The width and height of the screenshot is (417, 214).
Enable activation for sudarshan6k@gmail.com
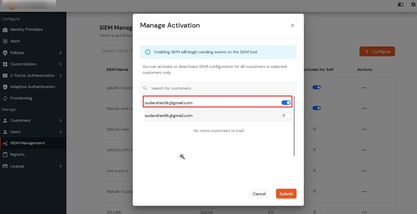(286, 115)
